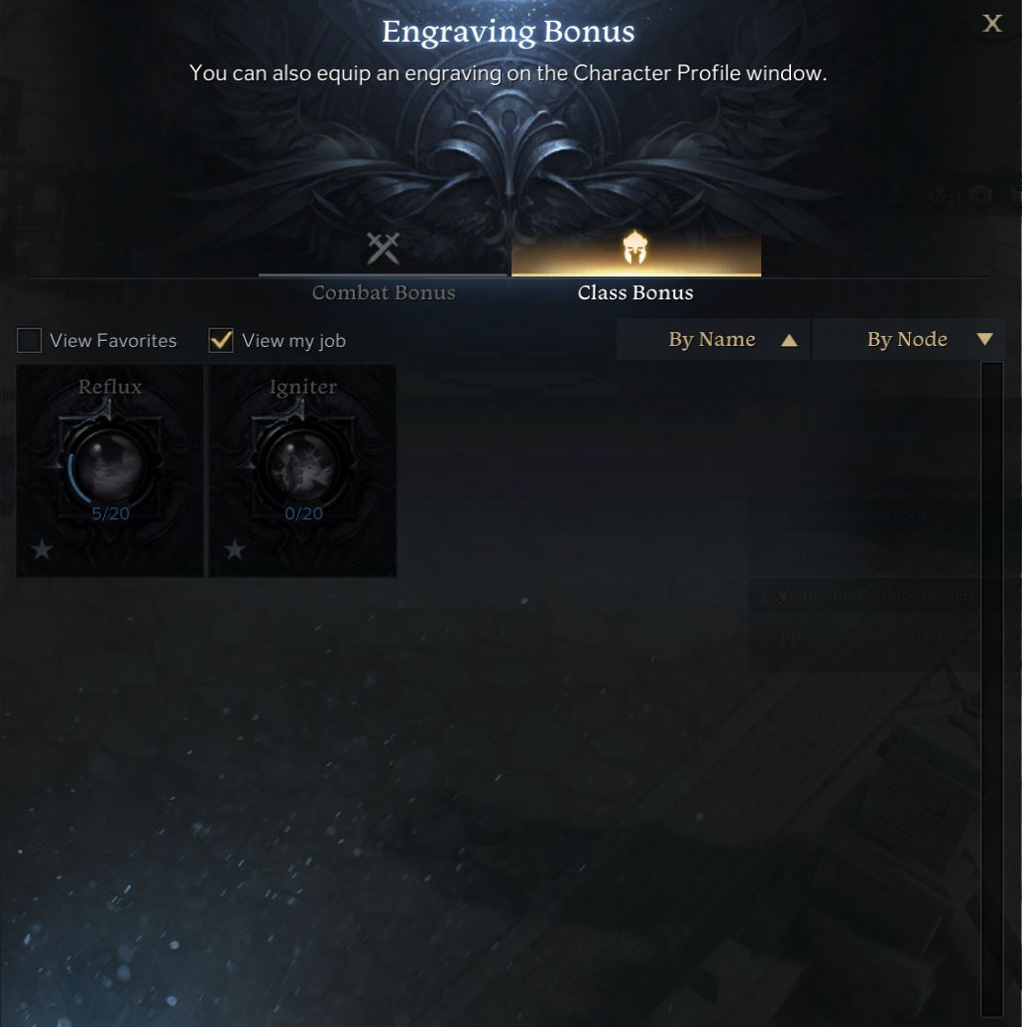The width and height of the screenshot is (1022, 1027).
Task: Click the View my job label
Action: coord(293,341)
